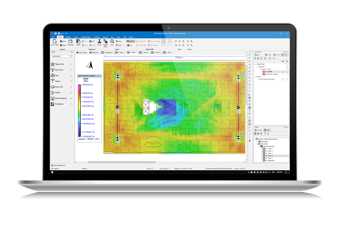Switch to the Modelling ribbon tab
Screen dimensions: 342x232
point(68,37)
